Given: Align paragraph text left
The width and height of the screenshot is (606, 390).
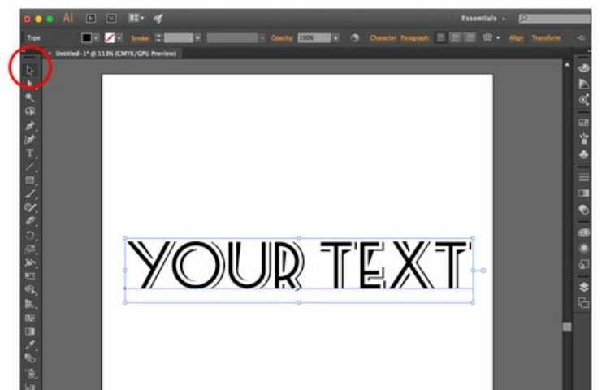Looking at the screenshot, I should click(x=440, y=38).
